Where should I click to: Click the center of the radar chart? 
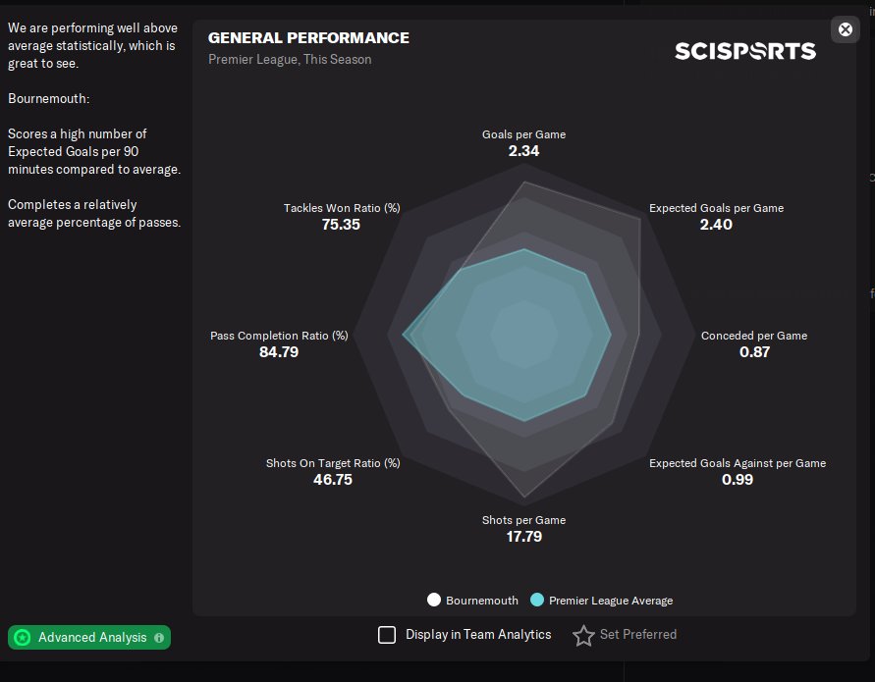(x=523, y=336)
